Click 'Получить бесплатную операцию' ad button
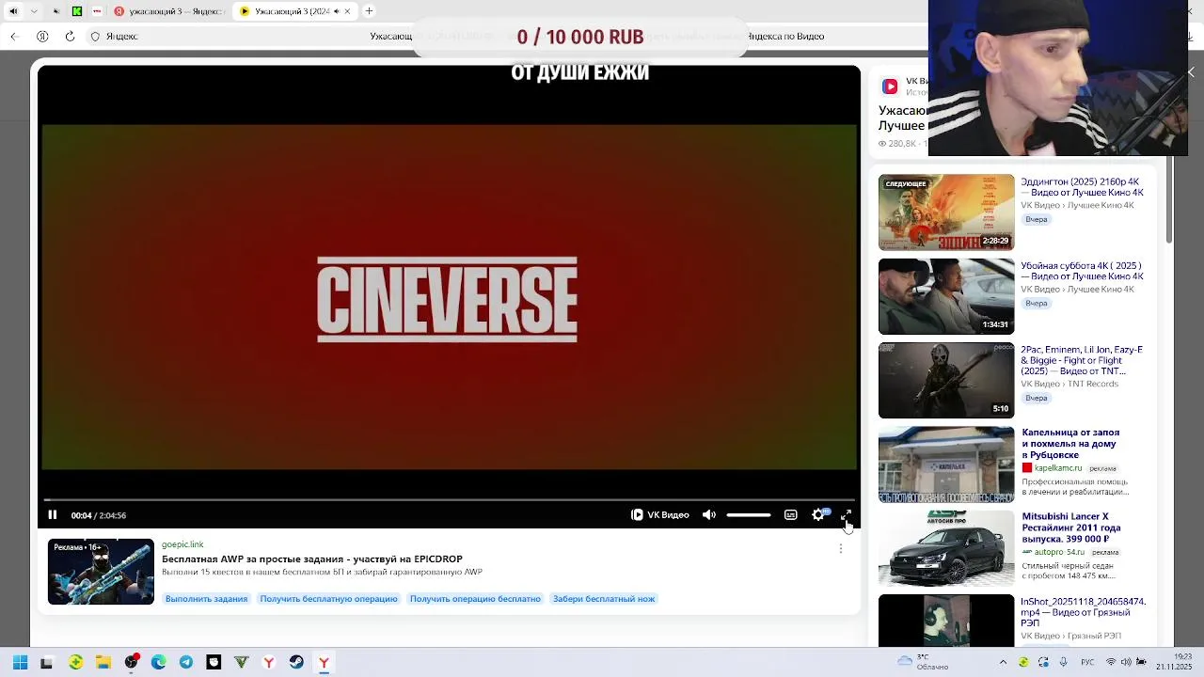Viewport: 1204px width, 677px height. click(x=328, y=599)
